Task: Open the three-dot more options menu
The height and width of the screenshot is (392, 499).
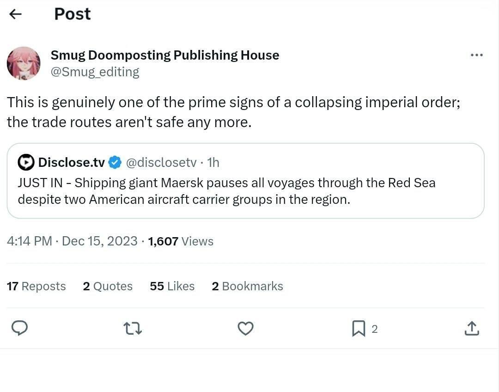Action: click(476, 55)
